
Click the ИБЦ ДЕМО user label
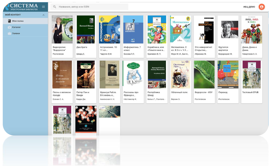click(x=249, y=7)
